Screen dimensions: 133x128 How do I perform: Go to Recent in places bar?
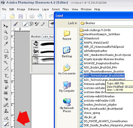(x=67, y=35)
